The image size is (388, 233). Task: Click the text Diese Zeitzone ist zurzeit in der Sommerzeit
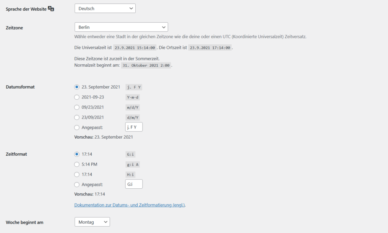(x=117, y=59)
